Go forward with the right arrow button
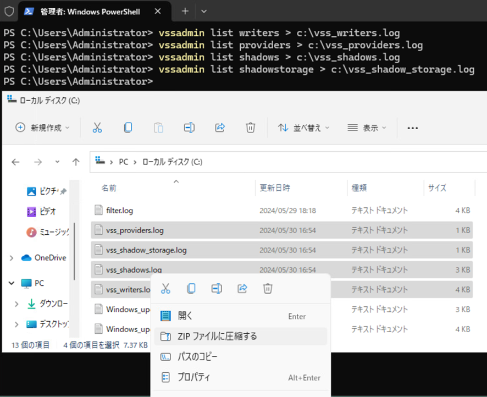The image size is (487, 397). click(38, 162)
